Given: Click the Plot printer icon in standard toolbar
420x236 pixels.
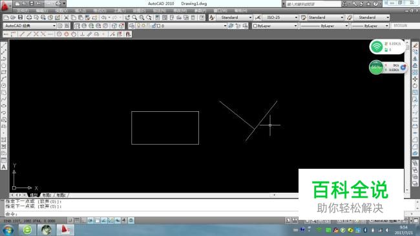Looking at the screenshot, I should [x=29, y=17].
